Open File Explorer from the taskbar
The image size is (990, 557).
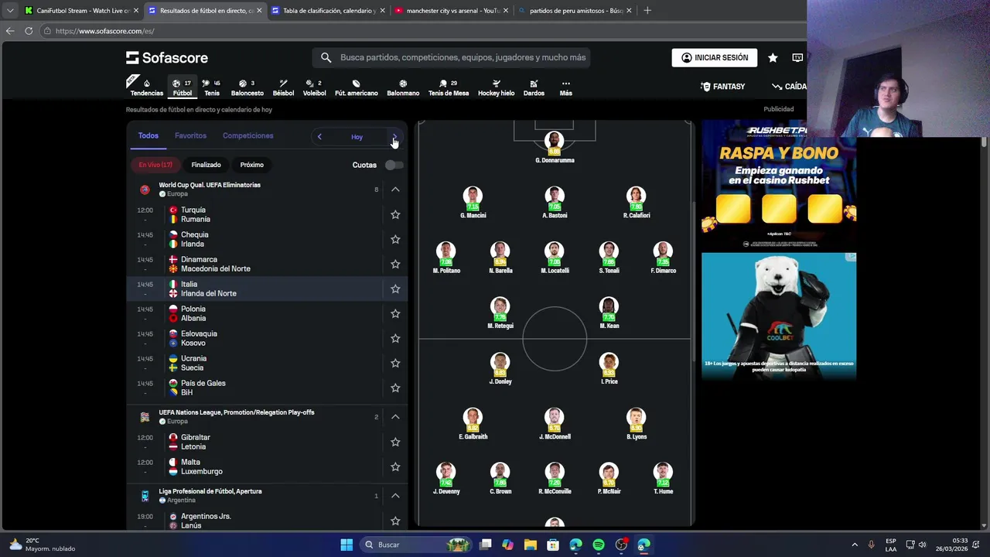(531, 545)
